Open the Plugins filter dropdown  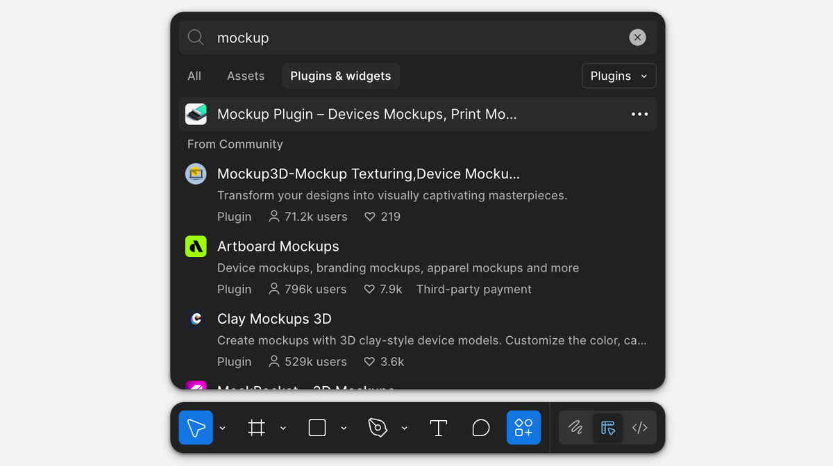[x=619, y=76]
